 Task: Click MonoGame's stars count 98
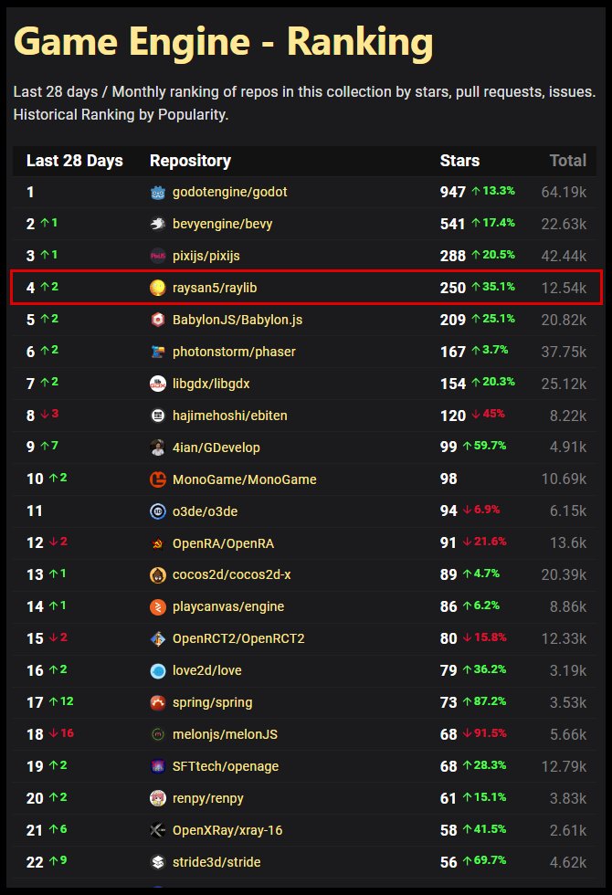click(x=448, y=479)
